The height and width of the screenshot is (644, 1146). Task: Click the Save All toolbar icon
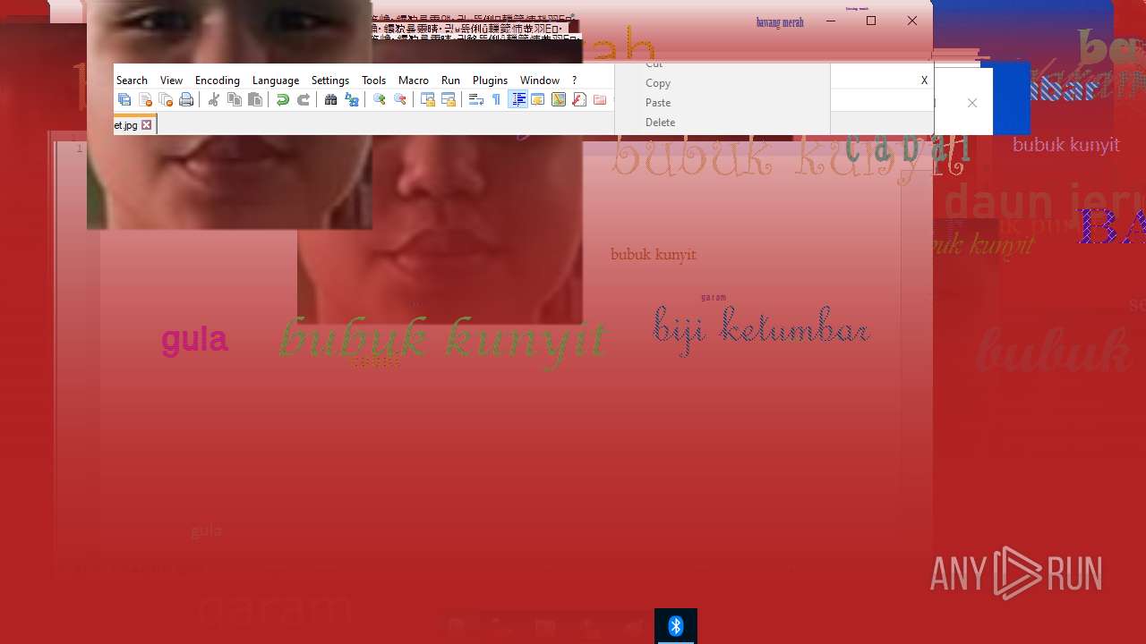pyautogui.click(x=124, y=99)
